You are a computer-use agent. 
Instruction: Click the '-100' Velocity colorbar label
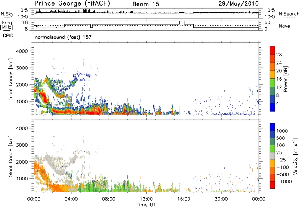[282, 167]
